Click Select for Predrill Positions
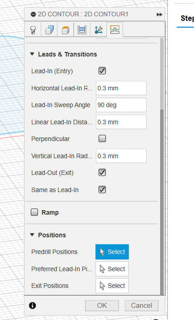Viewport: 194px width, 320px height. [112, 252]
